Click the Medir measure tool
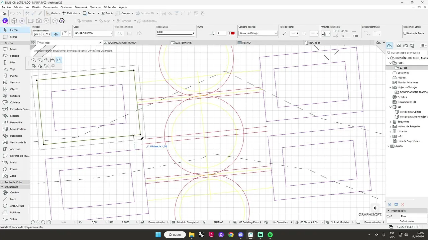Image resolution: width=428 pixels, height=240 pixels. point(107,13)
